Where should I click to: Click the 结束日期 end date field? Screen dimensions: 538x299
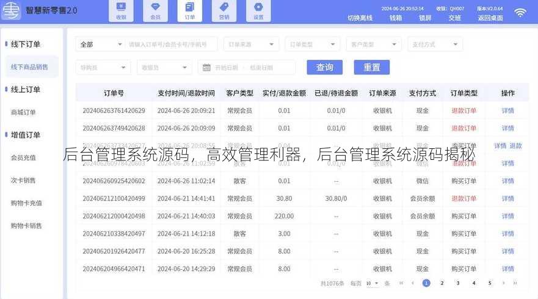pos(261,68)
